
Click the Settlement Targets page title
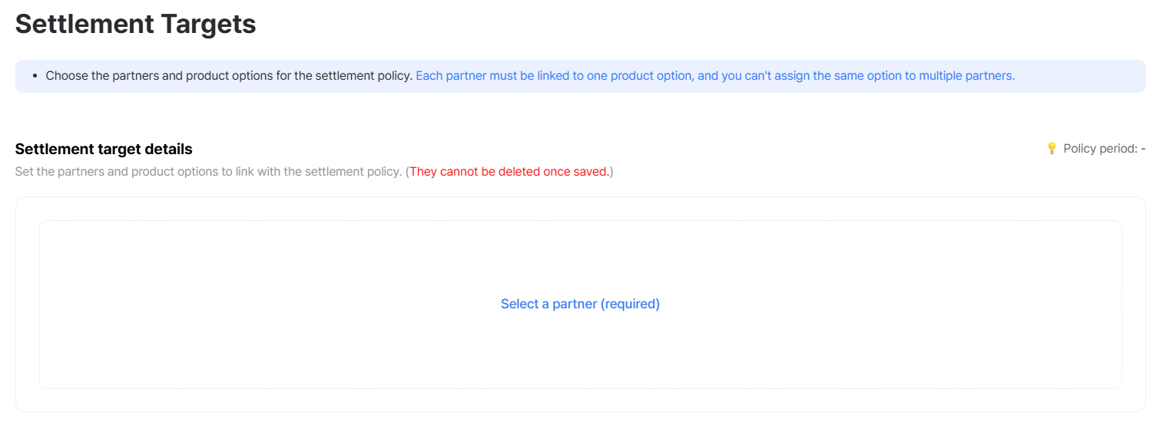(135, 24)
